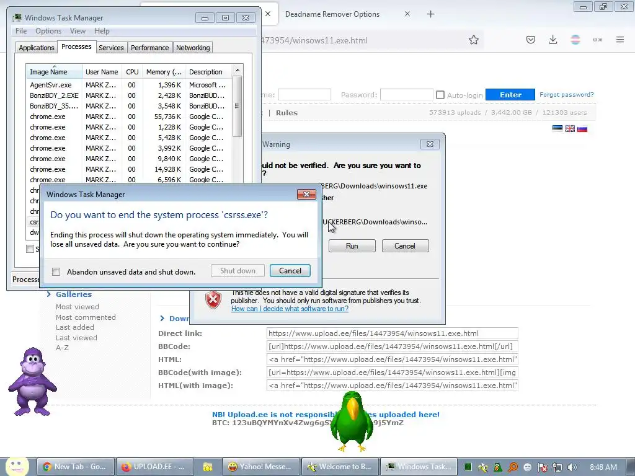635x476 pixels.
Task: Enable the Auto-login checkbox
Action: (x=440, y=95)
